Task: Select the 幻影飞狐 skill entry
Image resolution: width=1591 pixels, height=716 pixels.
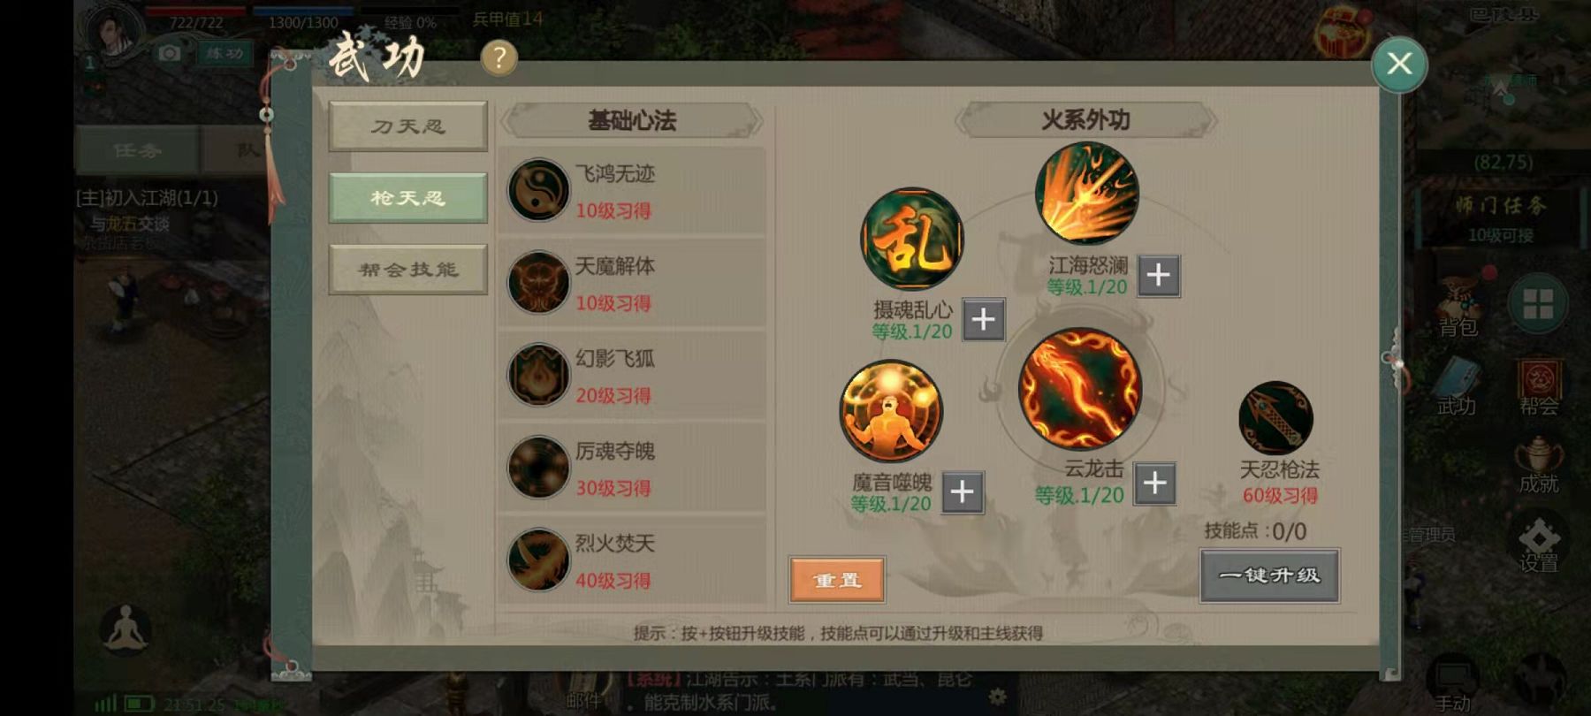Action: [x=632, y=376]
